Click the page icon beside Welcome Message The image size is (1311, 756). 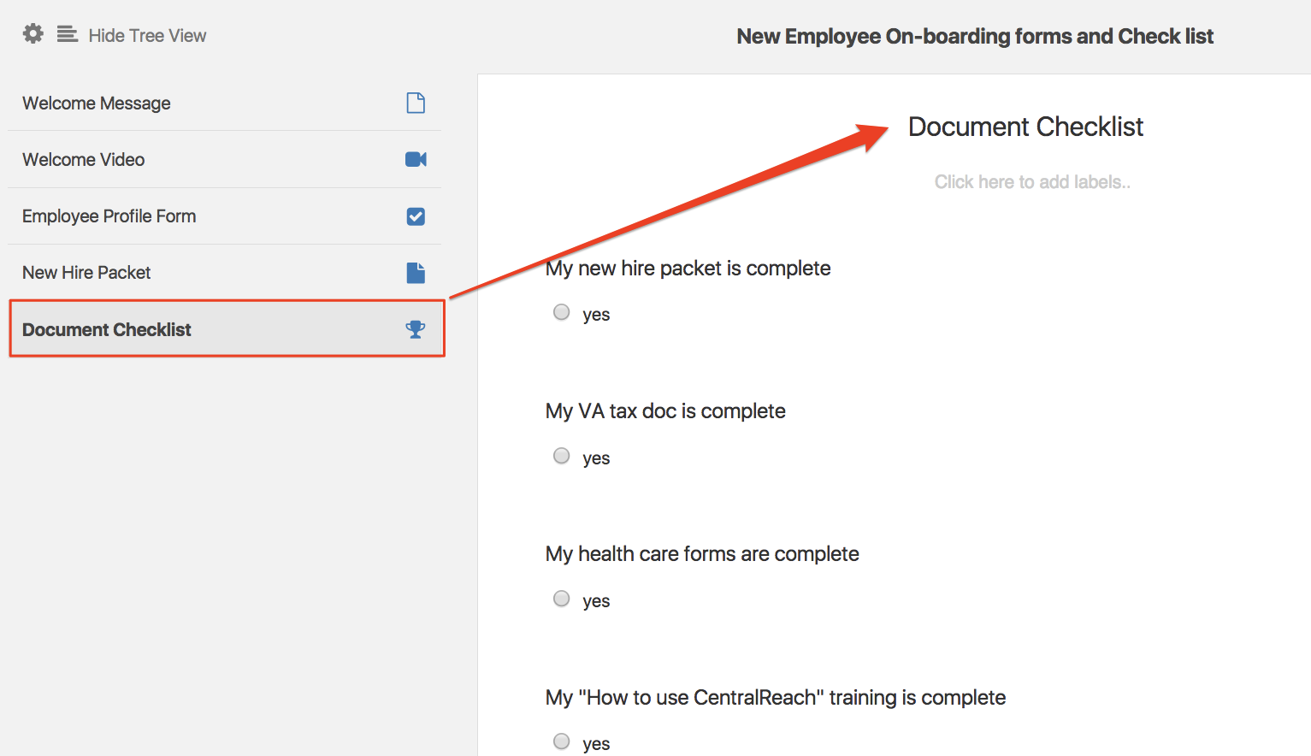416,103
